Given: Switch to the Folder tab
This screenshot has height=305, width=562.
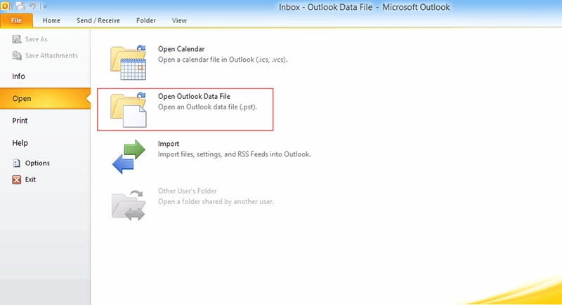Looking at the screenshot, I should [x=146, y=20].
